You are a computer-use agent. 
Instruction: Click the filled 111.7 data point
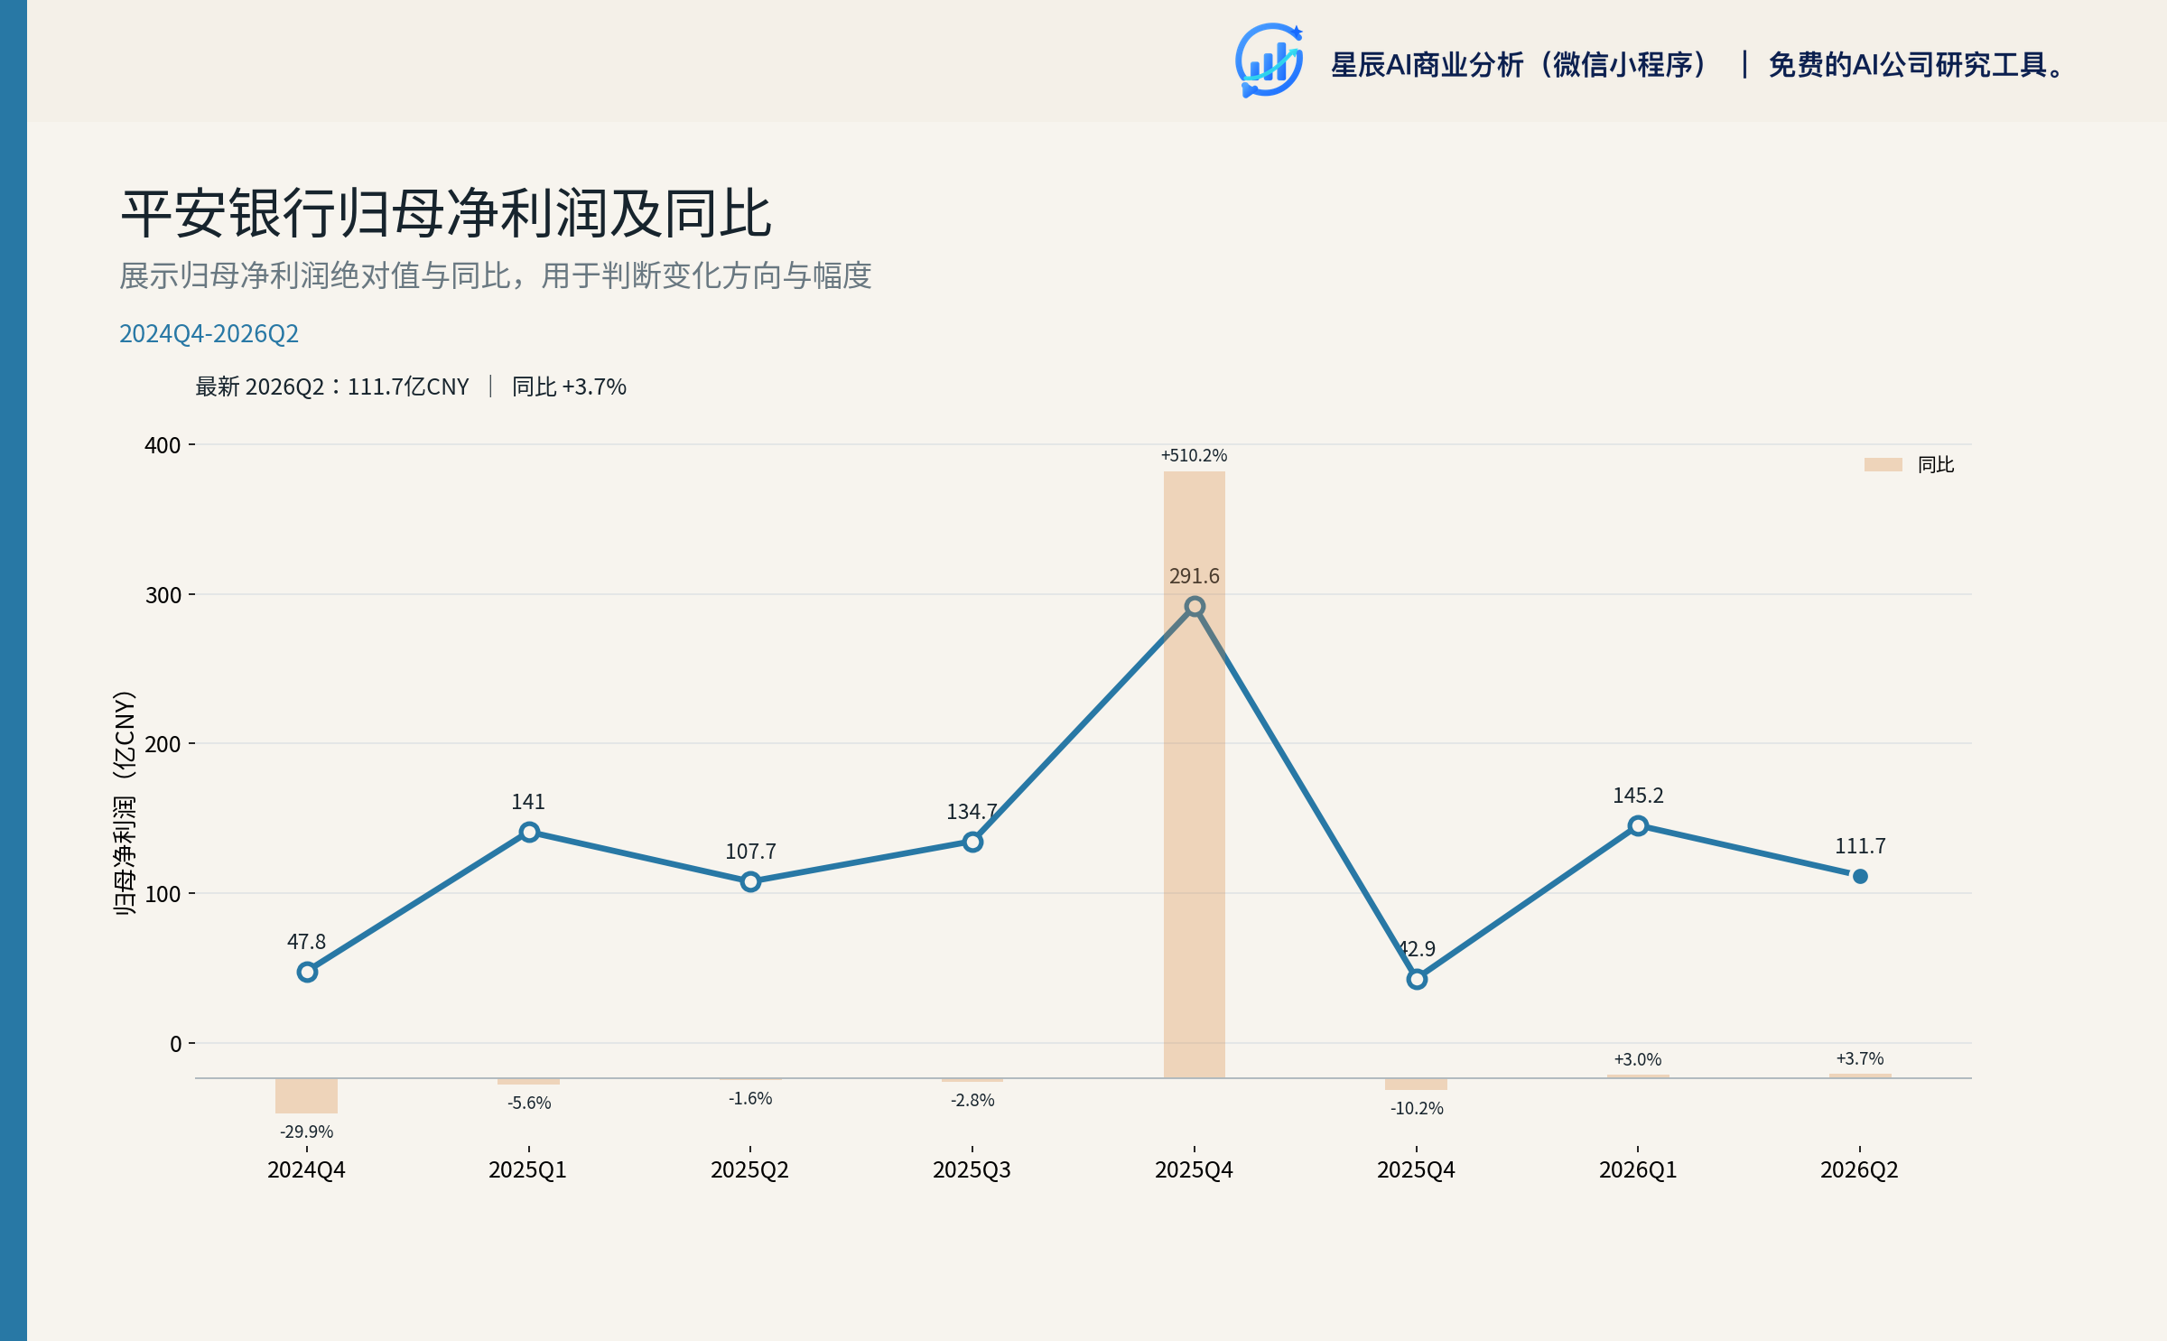tap(1860, 876)
